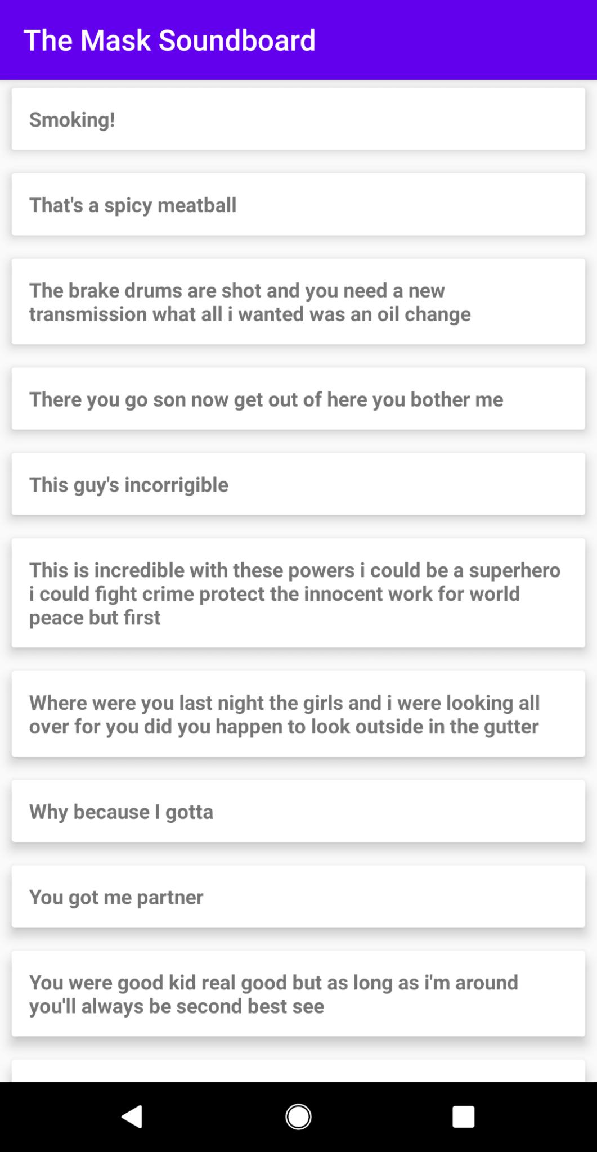Play "This guy's incorrigible" clip
Screen dimensions: 597x1152
(298, 484)
